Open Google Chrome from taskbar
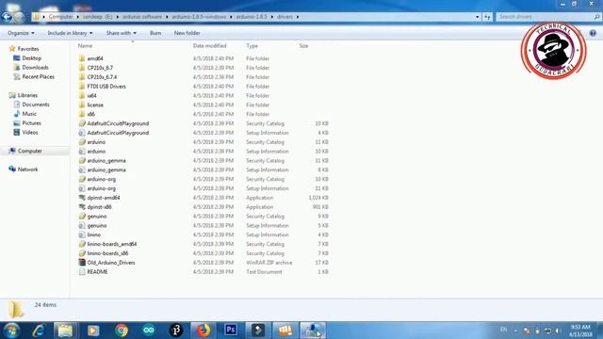Viewport: 603px width, 339px height. click(x=122, y=331)
